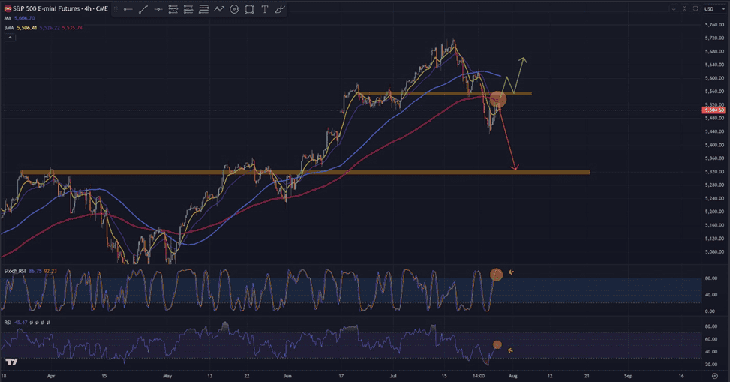Image resolution: width=730 pixels, height=382 pixels.
Task: Click the MA indicator legend label
Action: coord(8,18)
